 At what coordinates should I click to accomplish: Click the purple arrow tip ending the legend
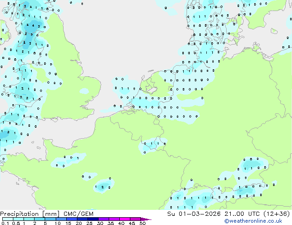[146, 219]
